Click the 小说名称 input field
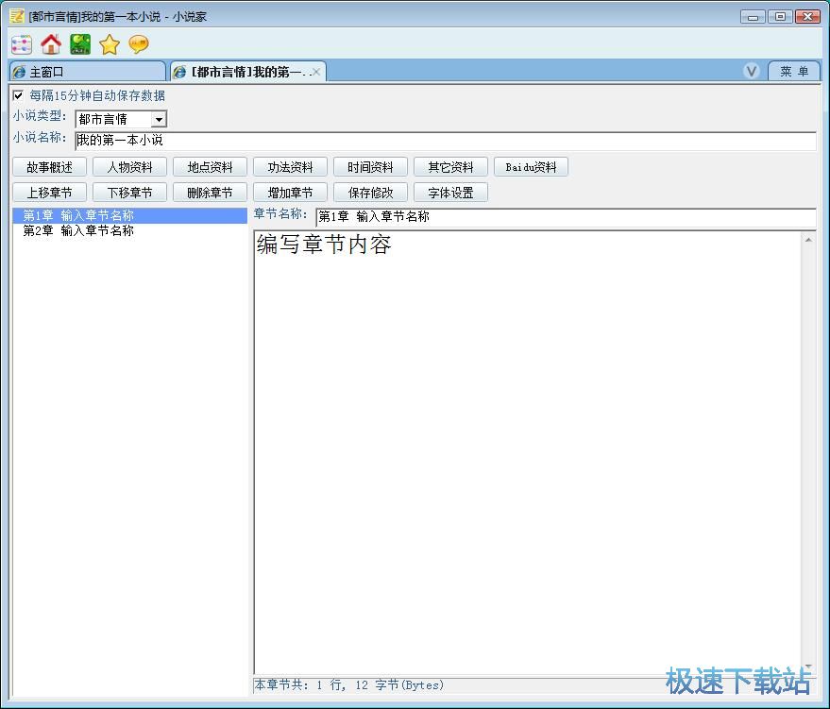This screenshot has height=709, width=830. pos(446,141)
